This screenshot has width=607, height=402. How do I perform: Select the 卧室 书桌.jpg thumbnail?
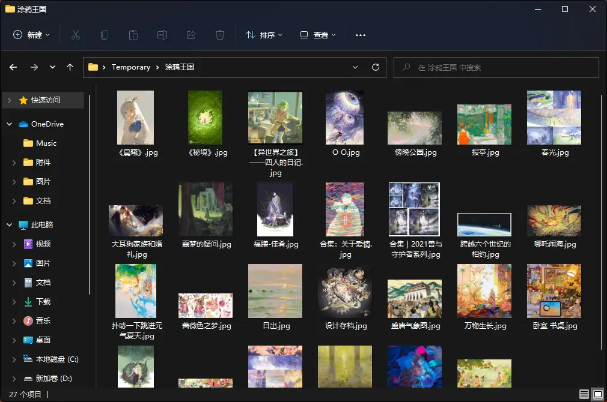pyautogui.click(x=554, y=291)
